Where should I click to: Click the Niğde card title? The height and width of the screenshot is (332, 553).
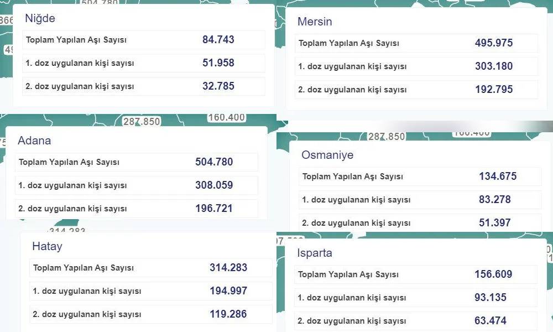pyautogui.click(x=40, y=19)
